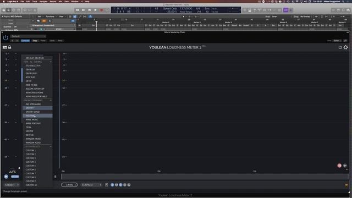Click the Youlean play/pause measurement button
Viewport: 352px width, 198px height.
pos(6,177)
